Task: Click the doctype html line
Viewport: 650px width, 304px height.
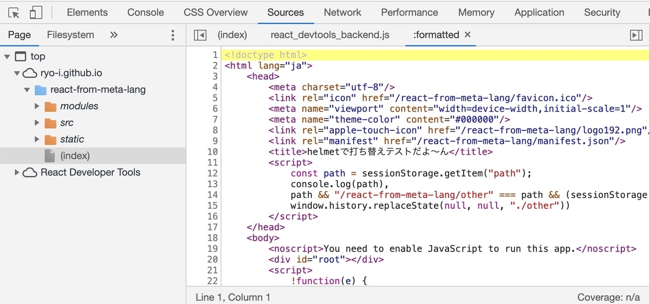Action: (266, 55)
